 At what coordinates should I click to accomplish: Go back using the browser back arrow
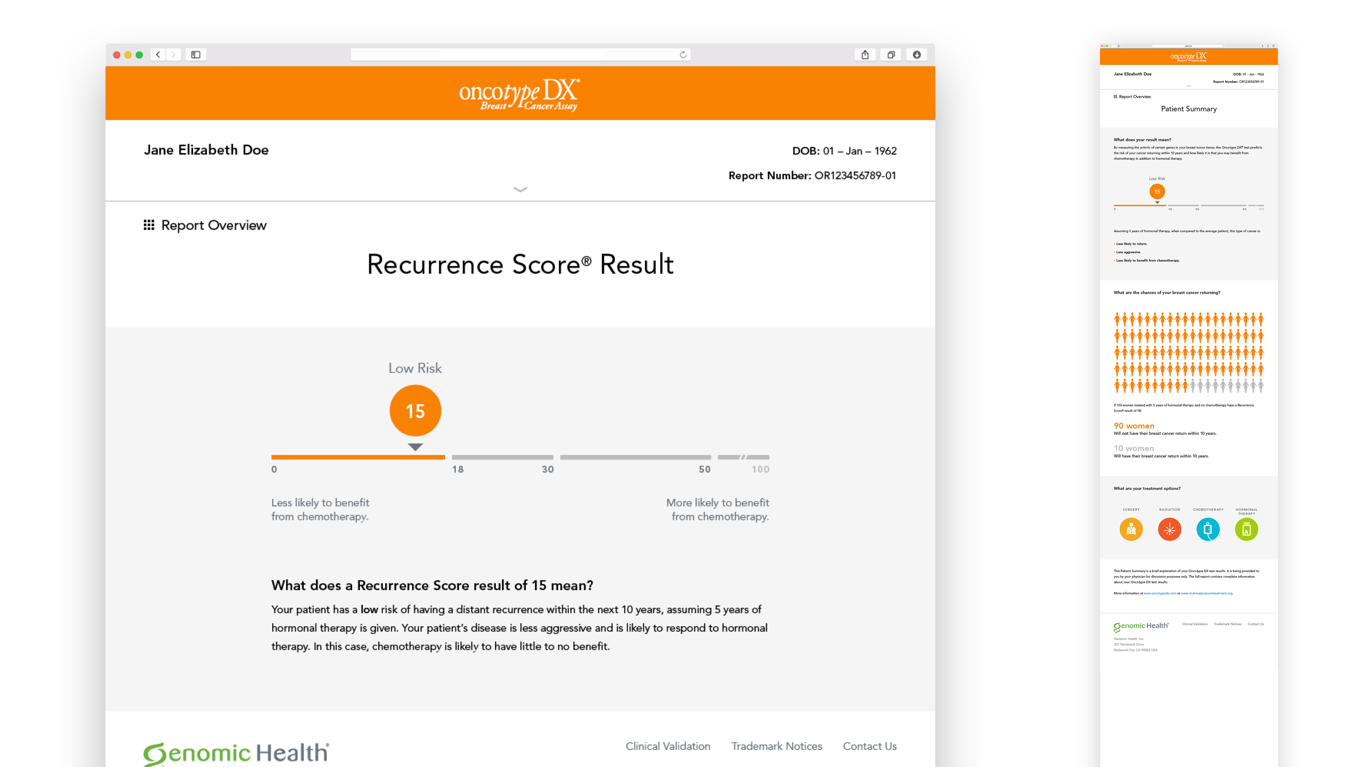pos(158,55)
